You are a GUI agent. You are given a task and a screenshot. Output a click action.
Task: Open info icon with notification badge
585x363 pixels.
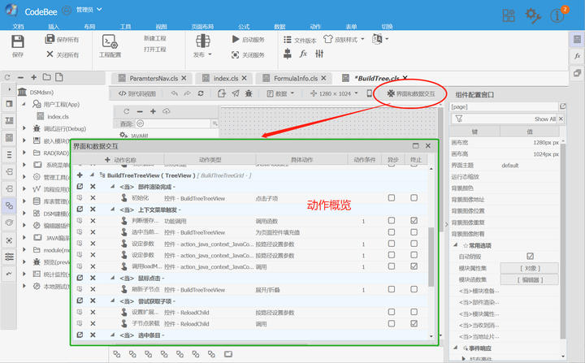click(557, 15)
